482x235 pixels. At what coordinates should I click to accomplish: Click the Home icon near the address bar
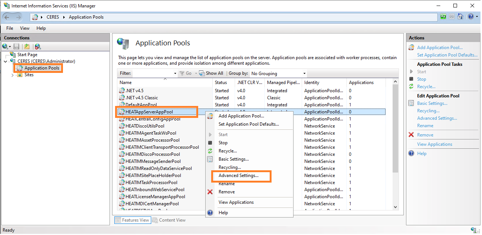click(460, 16)
